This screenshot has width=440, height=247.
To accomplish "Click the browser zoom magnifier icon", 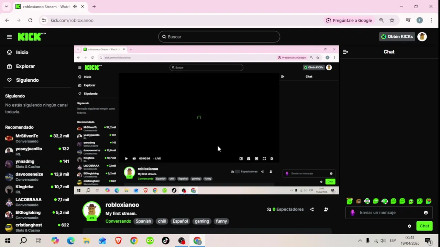I will [x=382, y=20].
